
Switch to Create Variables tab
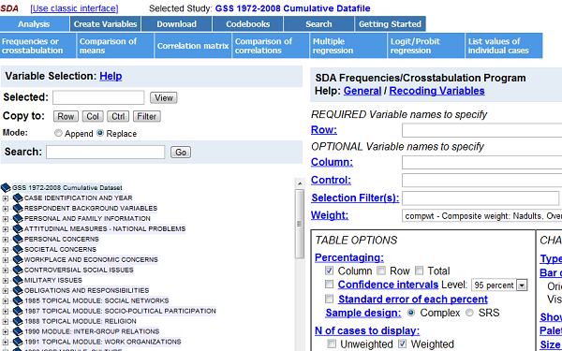(x=105, y=24)
